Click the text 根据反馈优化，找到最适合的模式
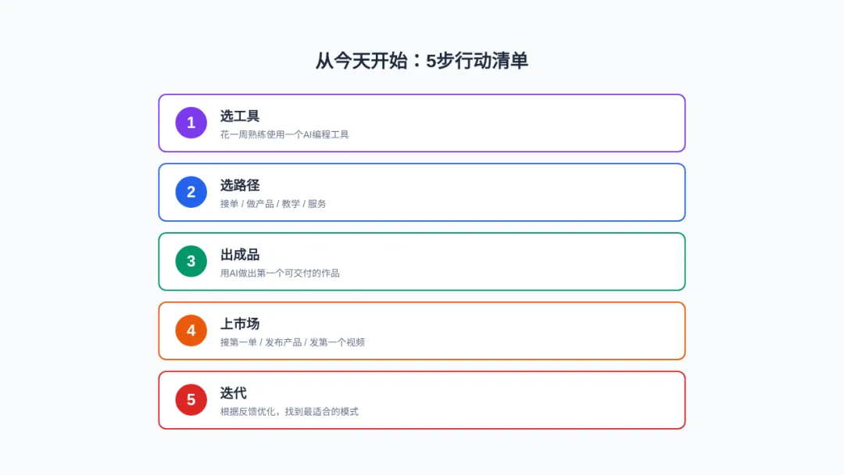Image resolution: width=844 pixels, height=475 pixels. click(289, 412)
